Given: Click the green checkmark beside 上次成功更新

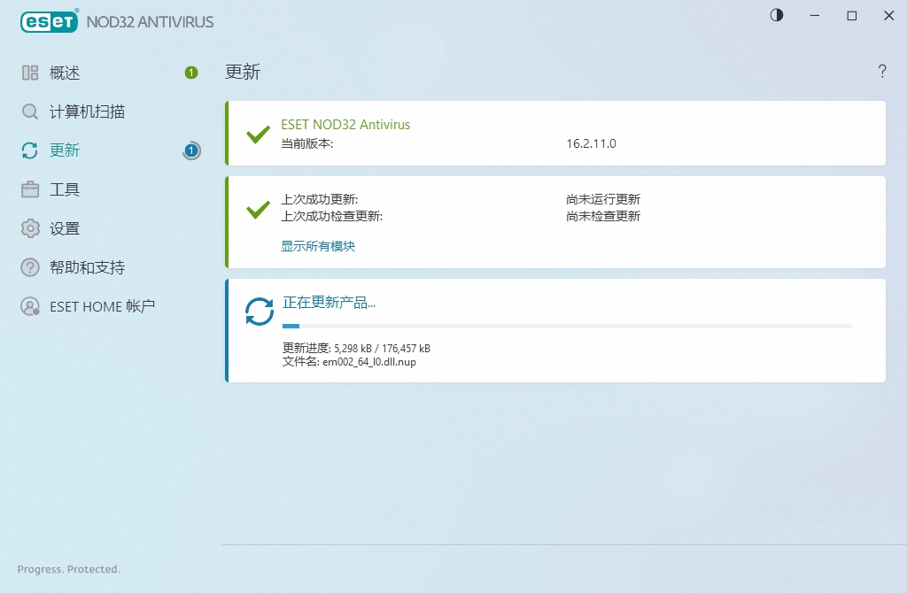Looking at the screenshot, I should (x=258, y=209).
